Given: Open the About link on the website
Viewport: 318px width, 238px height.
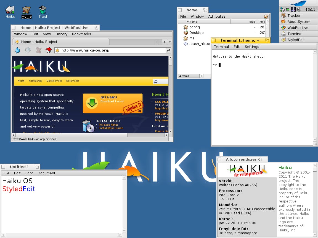Looking at the screenshot, I should click(21, 81).
